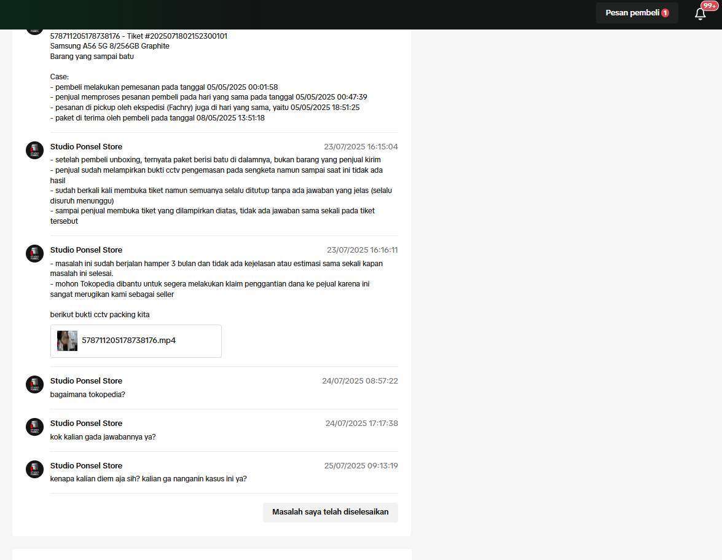
Task: Click the line 'paket di terima oleh pembeli'
Action: [x=157, y=118]
